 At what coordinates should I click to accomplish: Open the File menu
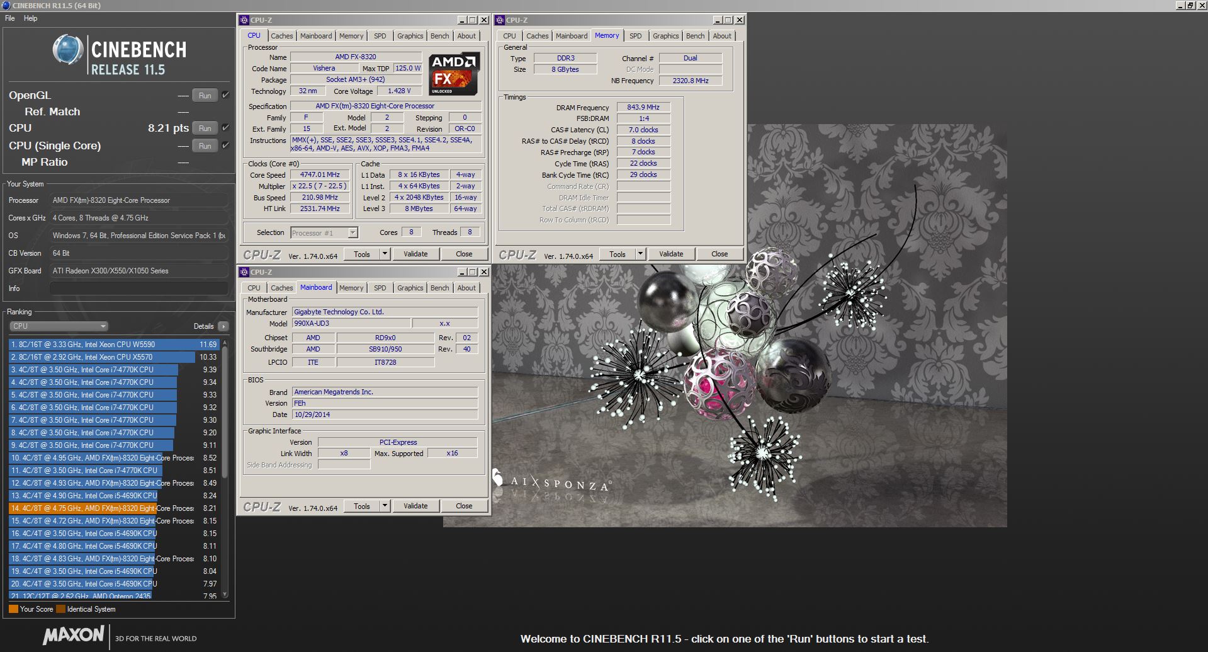pyautogui.click(x=10, y=18)
